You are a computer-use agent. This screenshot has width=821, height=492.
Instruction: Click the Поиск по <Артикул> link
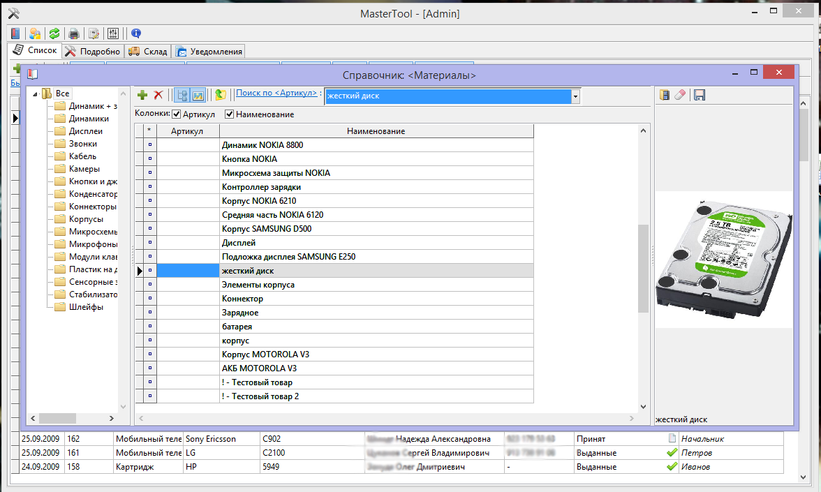[276, 93]
